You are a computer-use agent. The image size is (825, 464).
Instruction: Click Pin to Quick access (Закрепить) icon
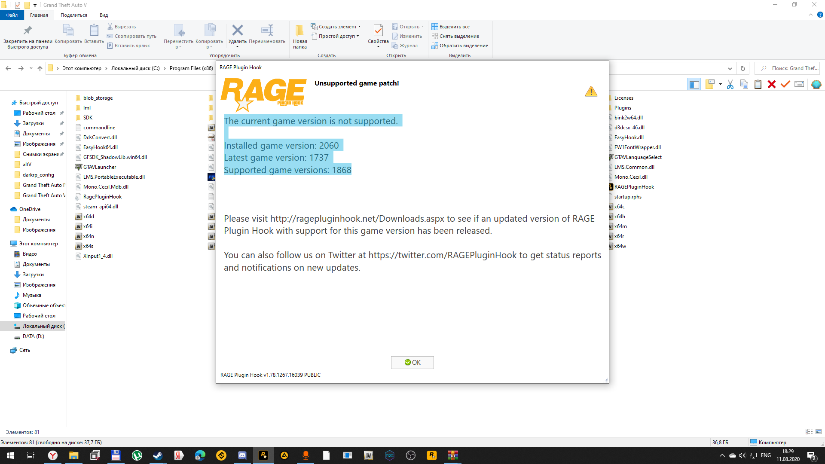click(27, 31)
